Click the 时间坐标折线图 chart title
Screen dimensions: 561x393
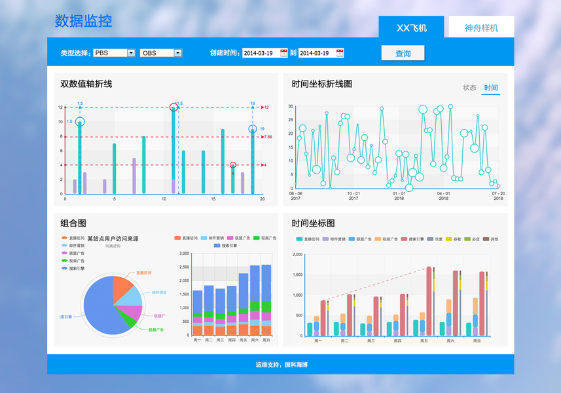click(x=321, y=84)
